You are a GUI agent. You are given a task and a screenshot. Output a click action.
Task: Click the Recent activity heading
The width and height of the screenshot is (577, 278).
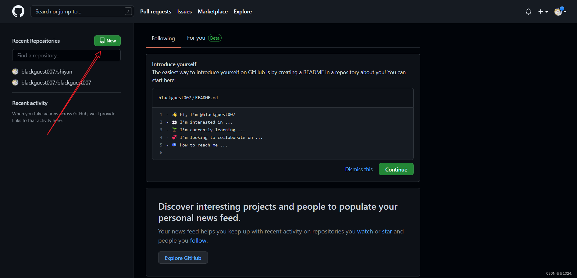click(x=30, y=103)
